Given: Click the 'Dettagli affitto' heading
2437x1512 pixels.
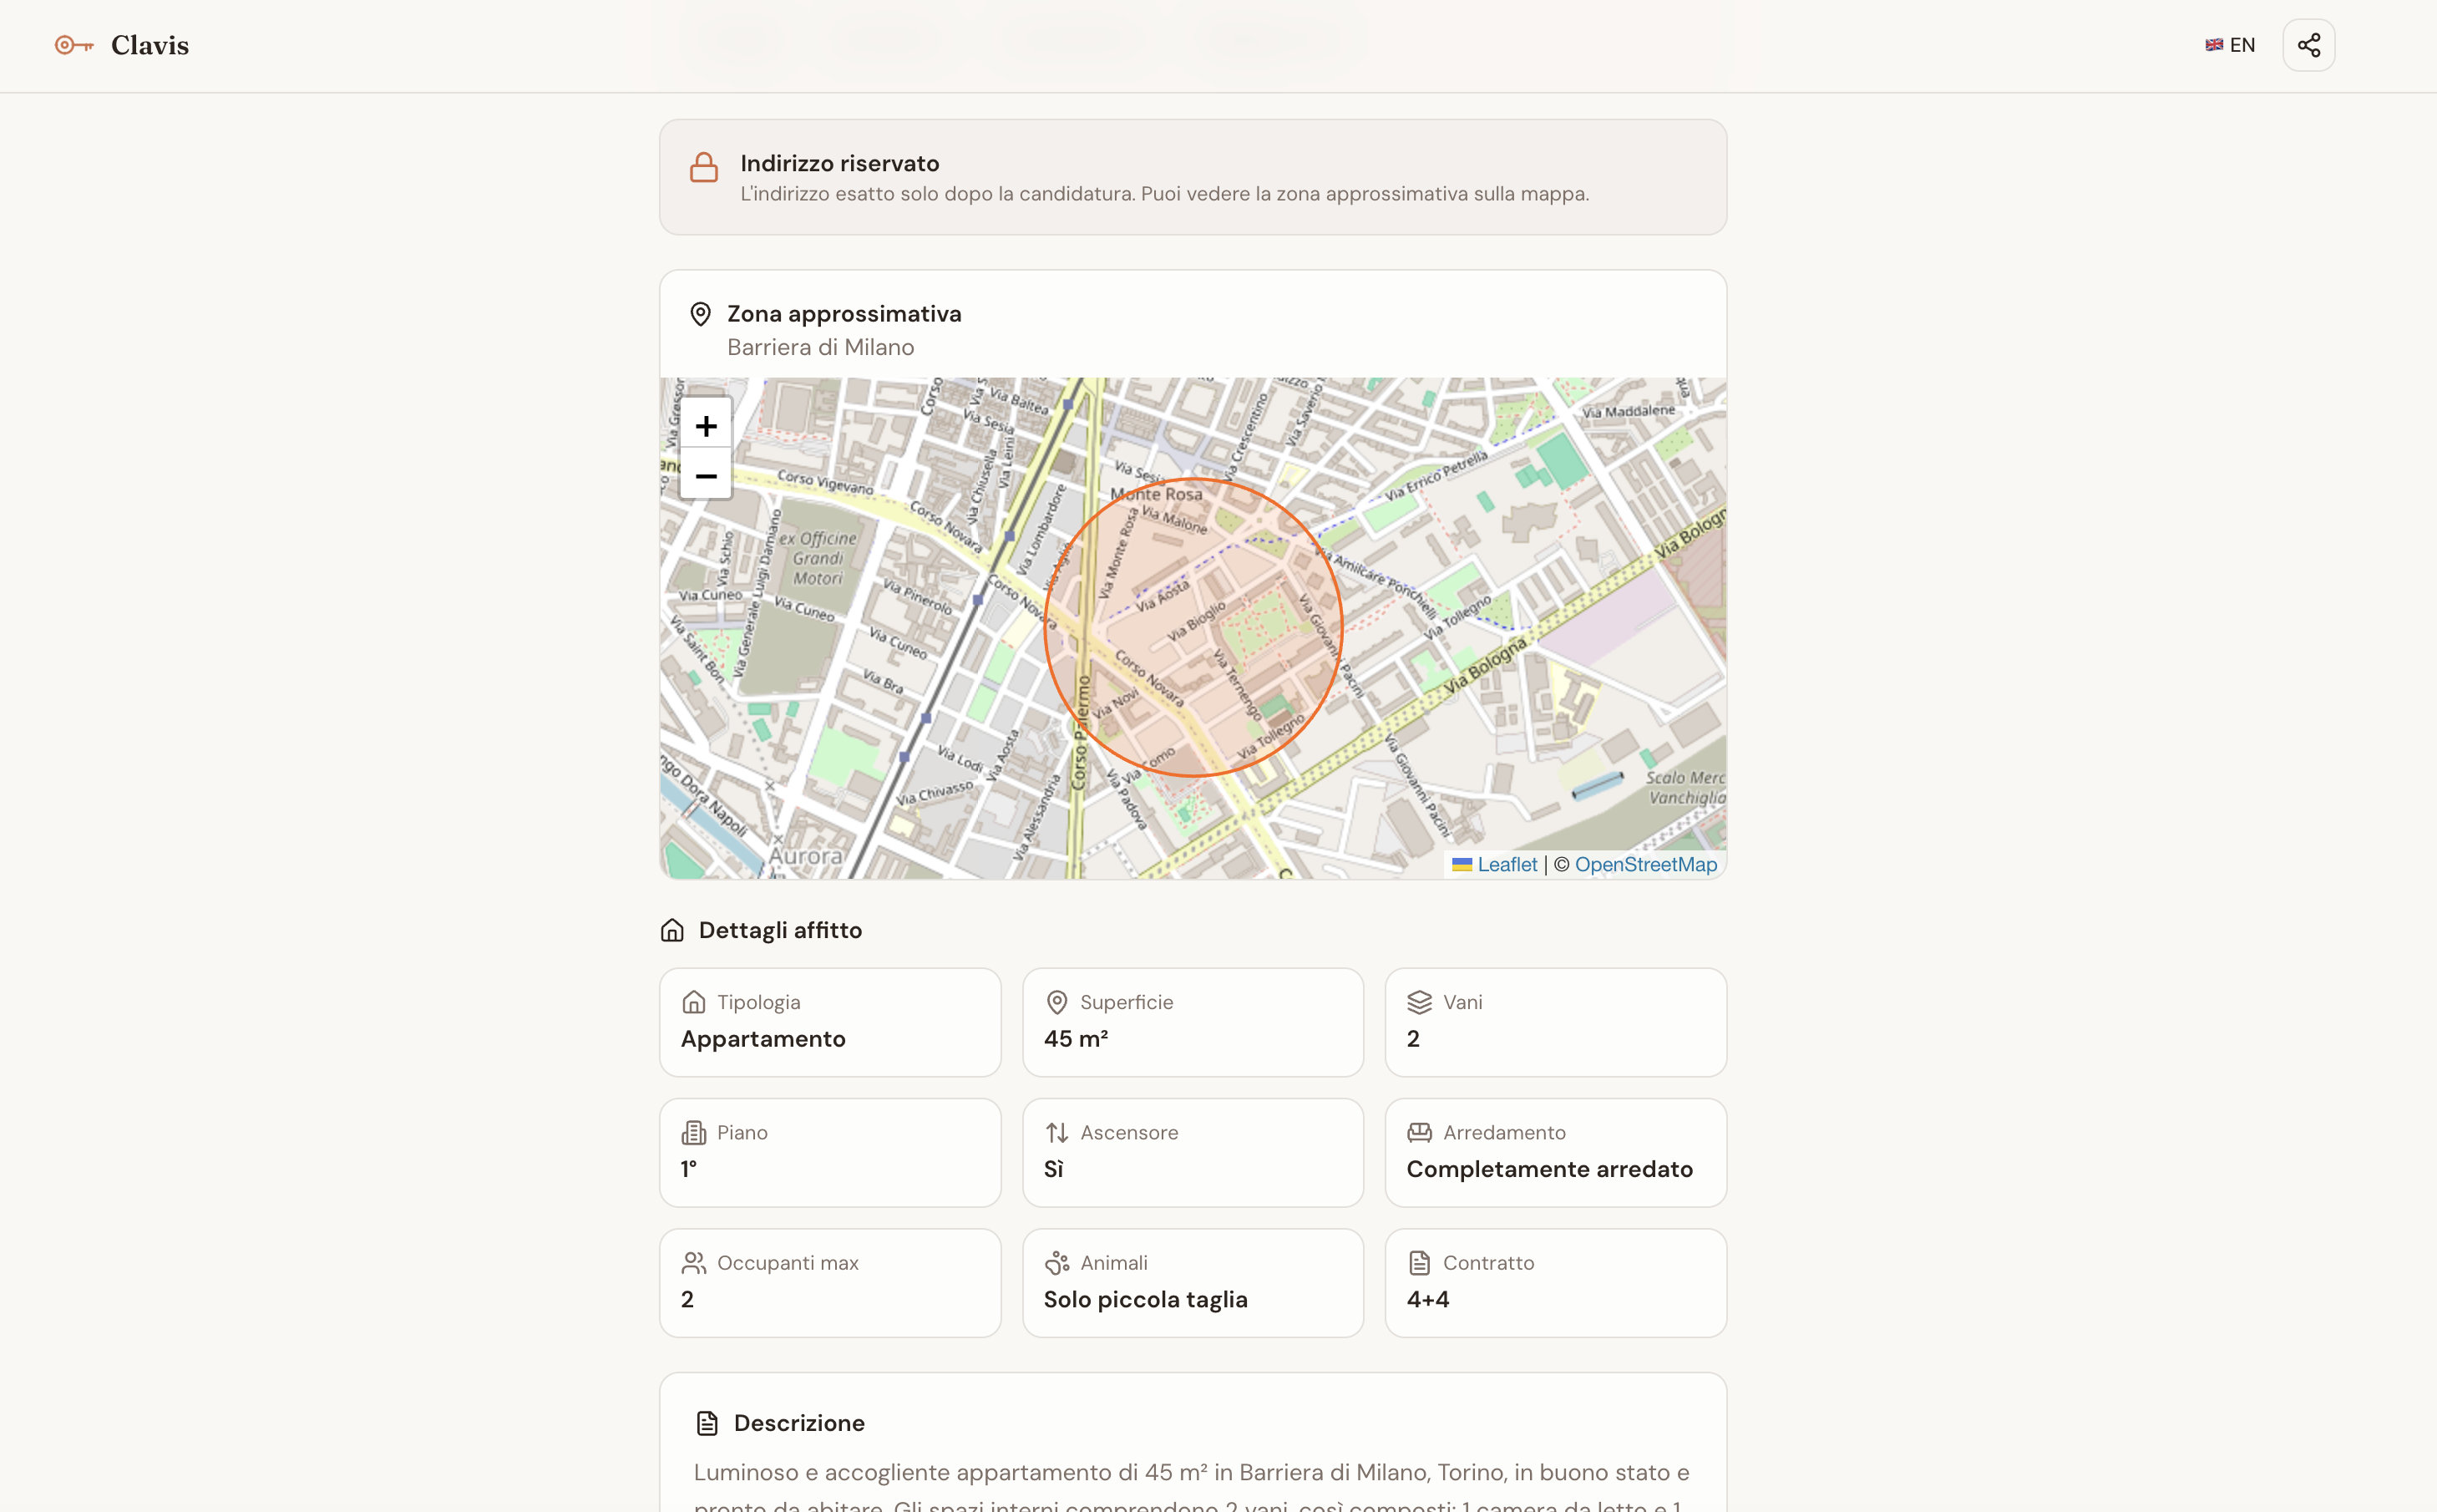Looking at the screenshot, I should (780, 930).
